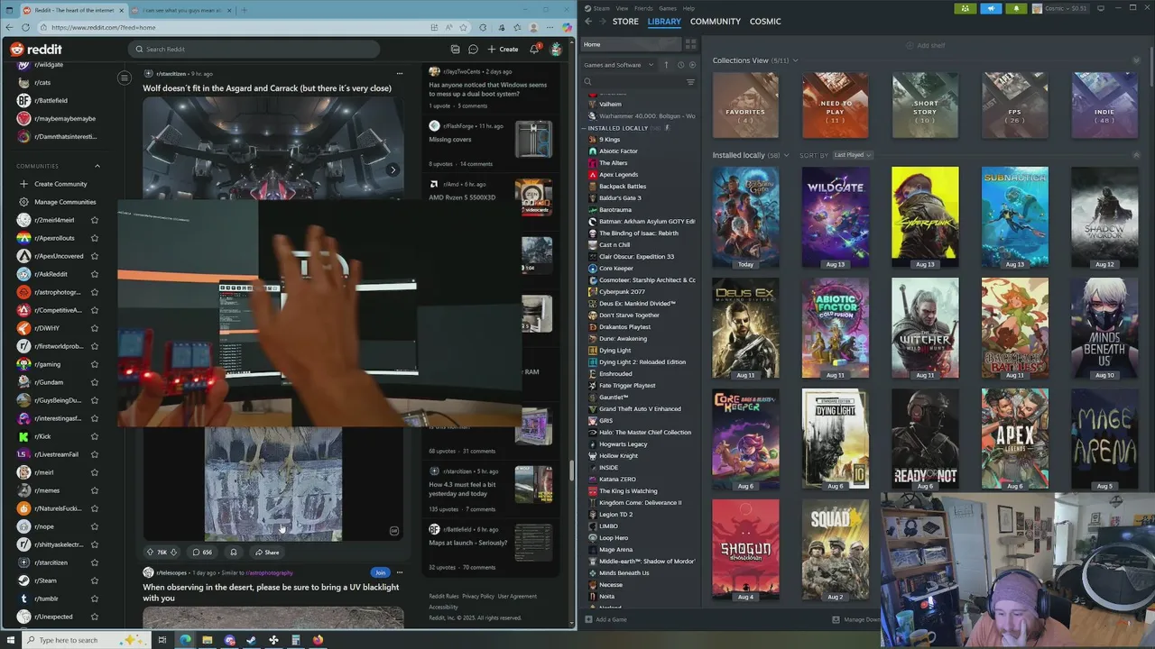Screen dimensions: 1155x649
Task: Open the Steam View menu
Action: (622, 8)
